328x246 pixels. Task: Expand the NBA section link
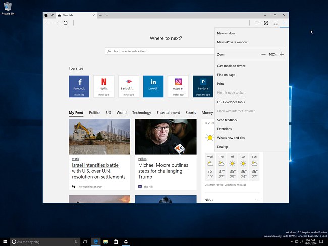[209, 200]
